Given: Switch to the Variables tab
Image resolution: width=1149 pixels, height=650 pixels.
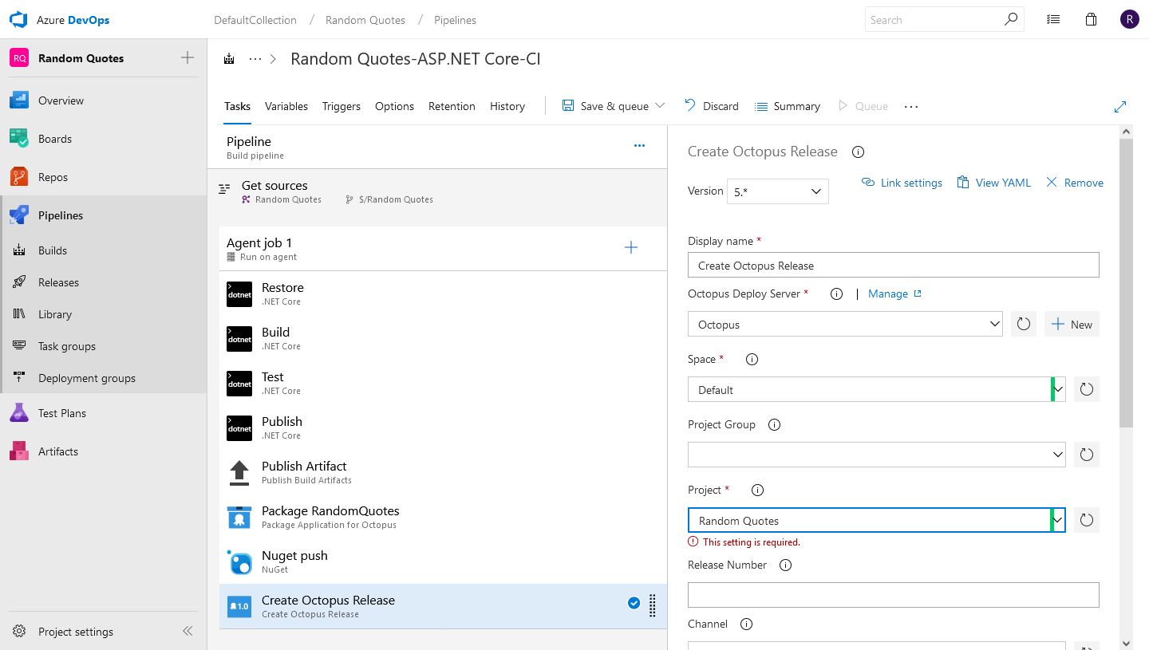Looking at the screenshot, I should click(x=286, y=106).
